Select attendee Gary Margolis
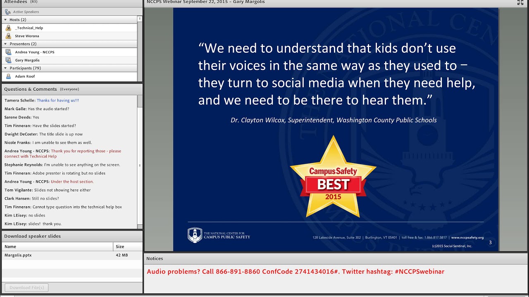Screen dimensions: 529x297 pyautogui.click(x=69, y=60)
